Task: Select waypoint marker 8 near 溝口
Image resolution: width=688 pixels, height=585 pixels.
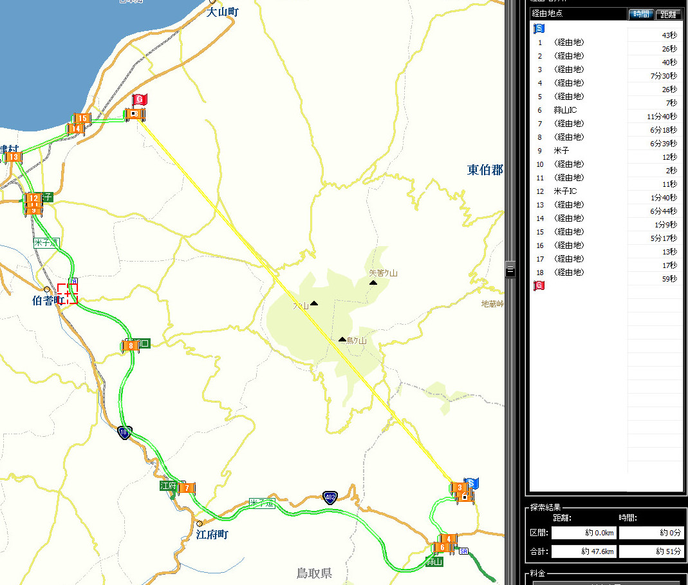Action: point(131,346)
